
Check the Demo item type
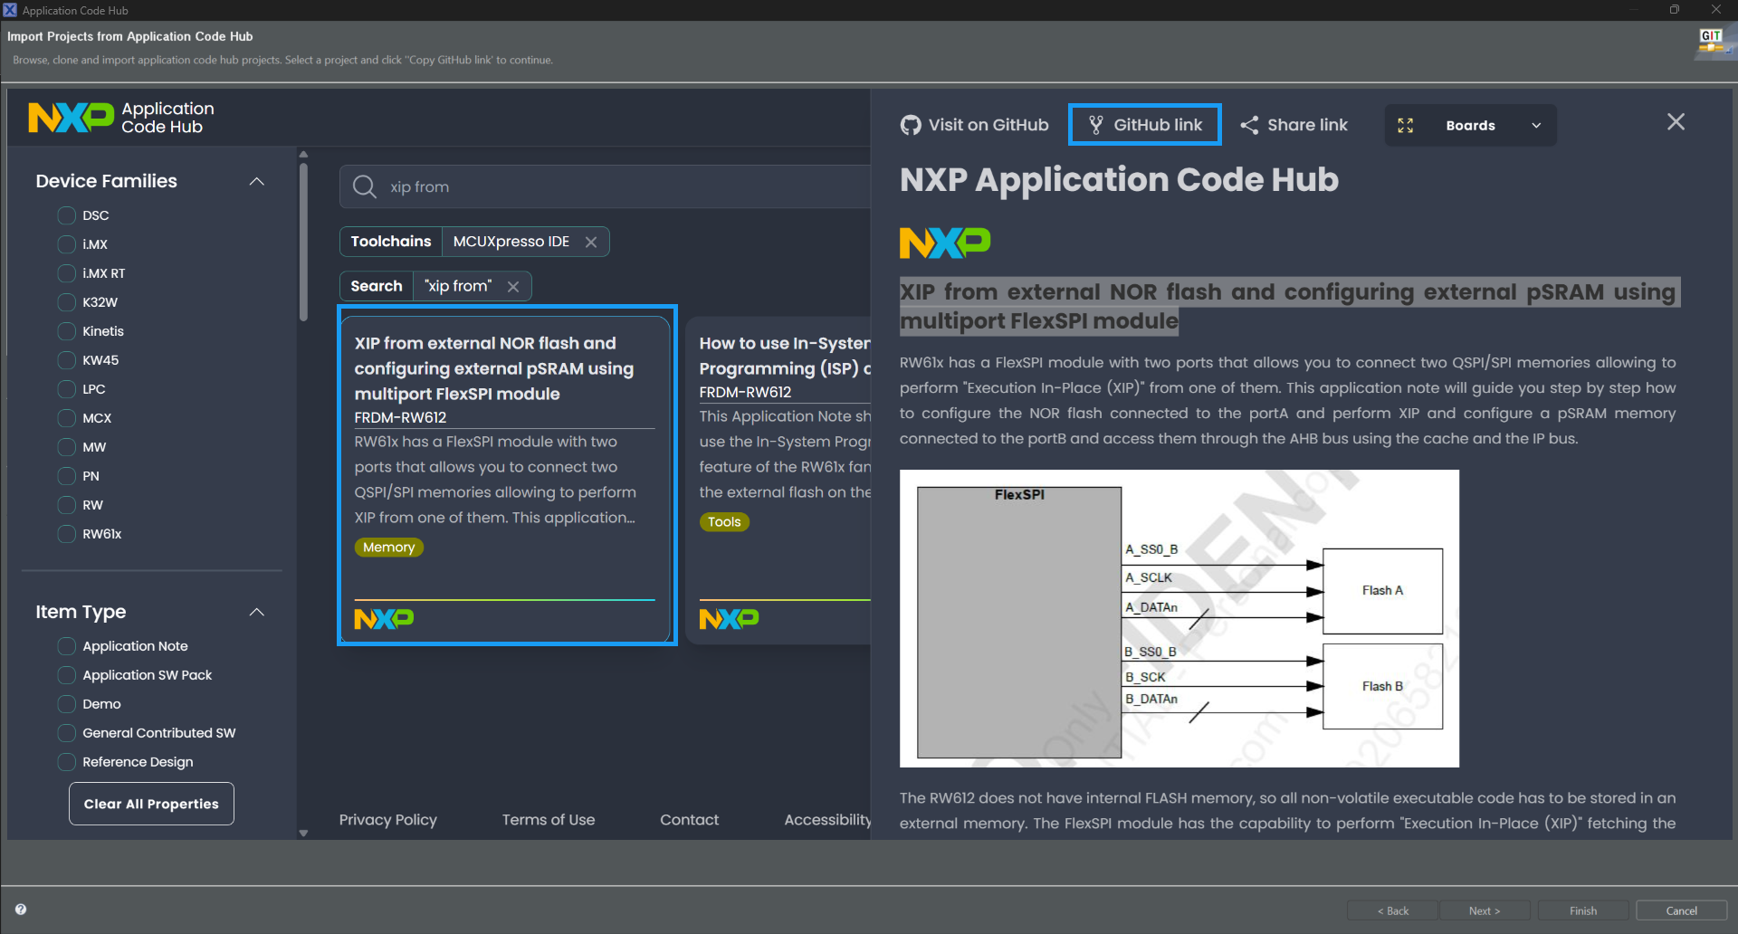[66, 704]
